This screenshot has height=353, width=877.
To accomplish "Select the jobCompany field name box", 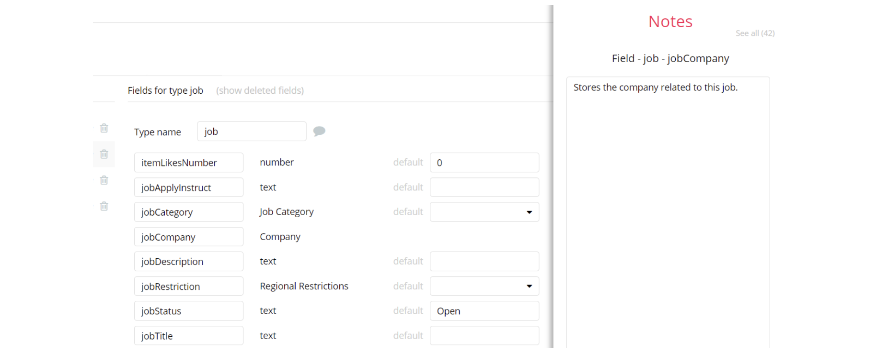I will pyautogui.click(x=188, y=237).
